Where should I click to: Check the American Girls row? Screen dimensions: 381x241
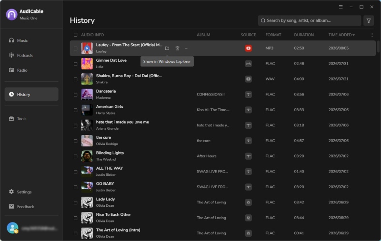point(76,110)
